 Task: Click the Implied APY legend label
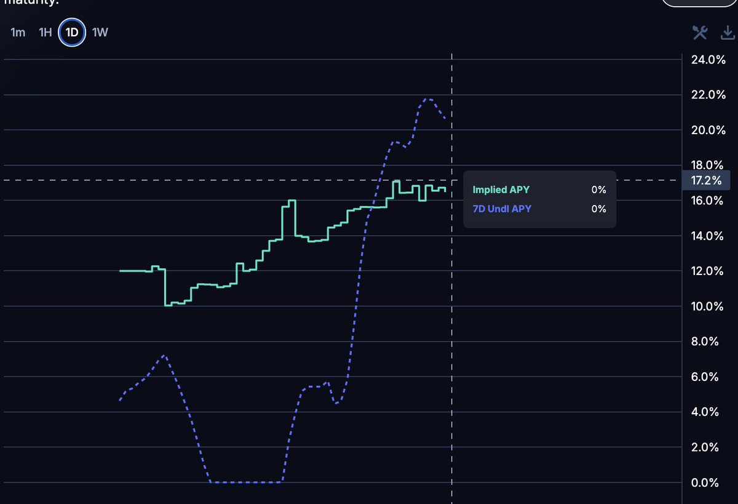(501, 190)
